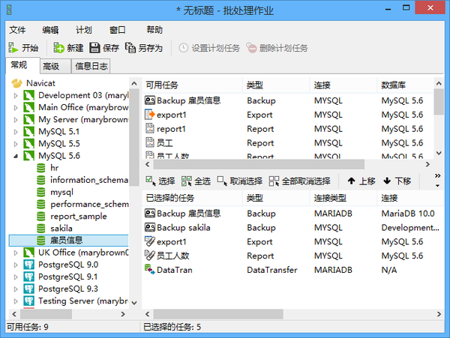Click the connection tree vertical scrollbar thumb
Viewport: 450px width, 338px height.
133,137
